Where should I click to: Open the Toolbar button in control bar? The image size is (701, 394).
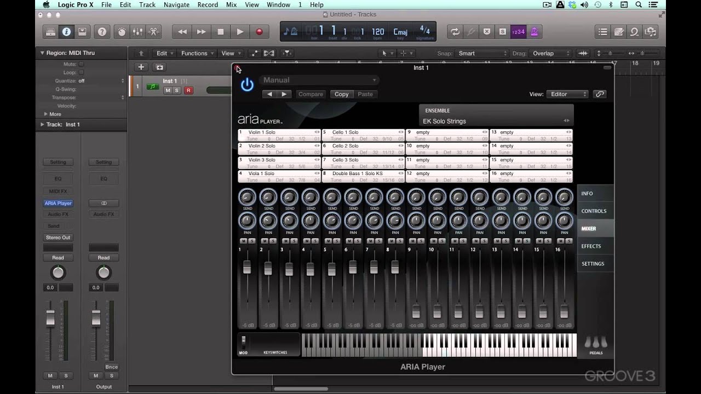82,32
